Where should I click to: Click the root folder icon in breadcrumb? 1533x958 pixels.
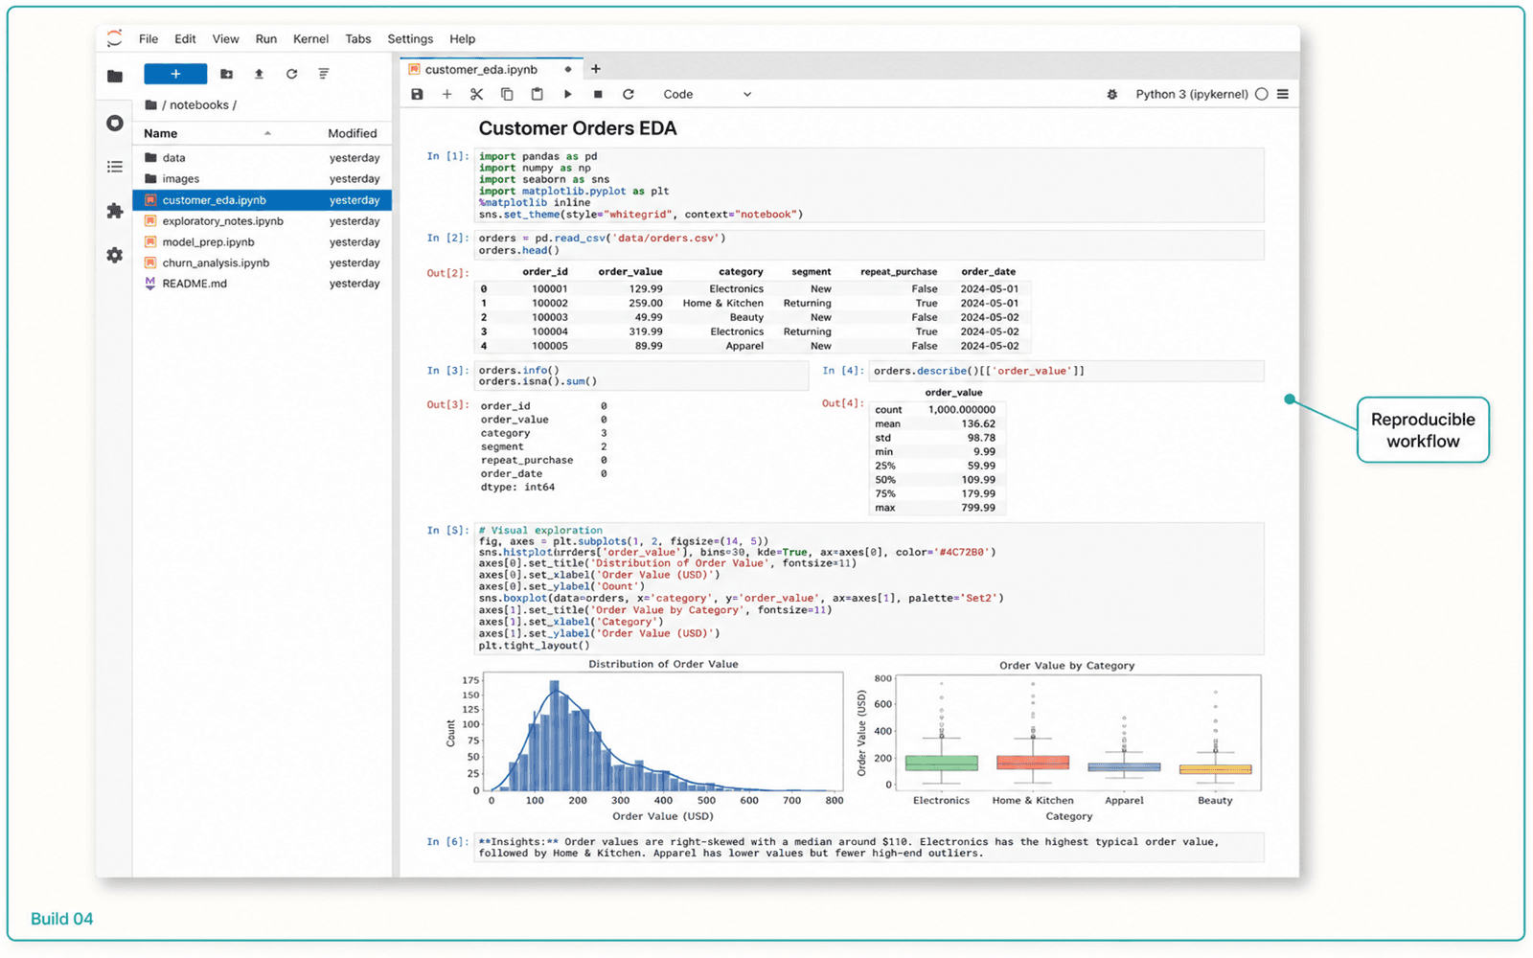coord(150,104)
